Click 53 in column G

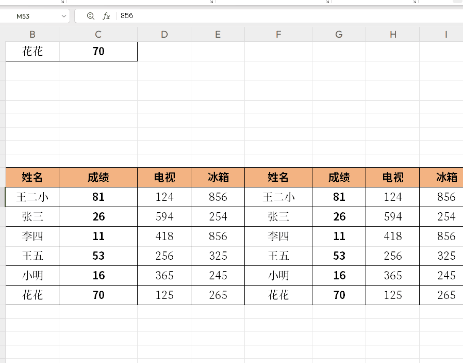[x=339, y=256]
